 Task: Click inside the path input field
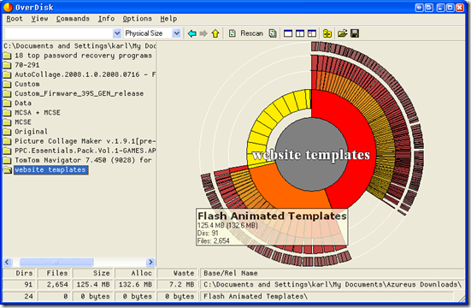point(59,33)
